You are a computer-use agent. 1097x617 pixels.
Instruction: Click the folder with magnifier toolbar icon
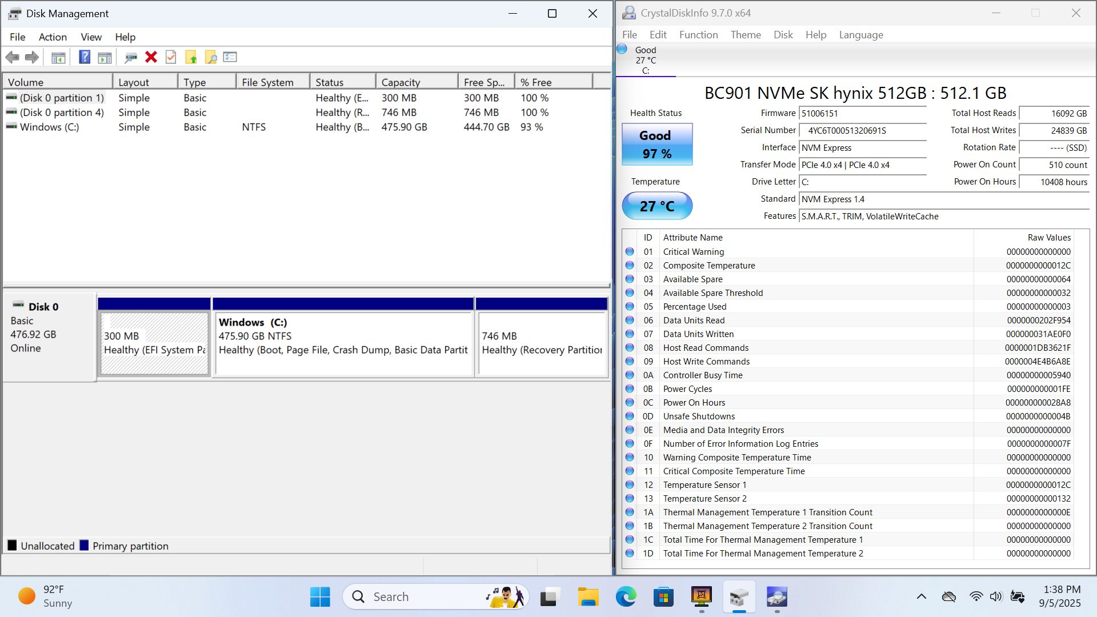tap(211, 57)
